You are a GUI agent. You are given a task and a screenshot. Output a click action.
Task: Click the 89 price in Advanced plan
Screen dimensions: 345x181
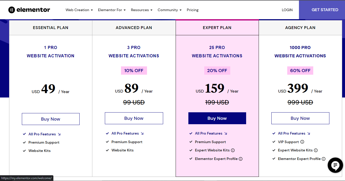tap(131, 88)
